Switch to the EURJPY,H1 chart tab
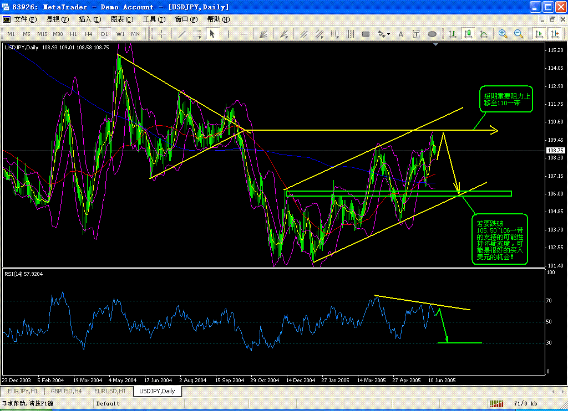The width and height of the screenshot is (568, 411). pyautogui.click(x=22, y=391)
